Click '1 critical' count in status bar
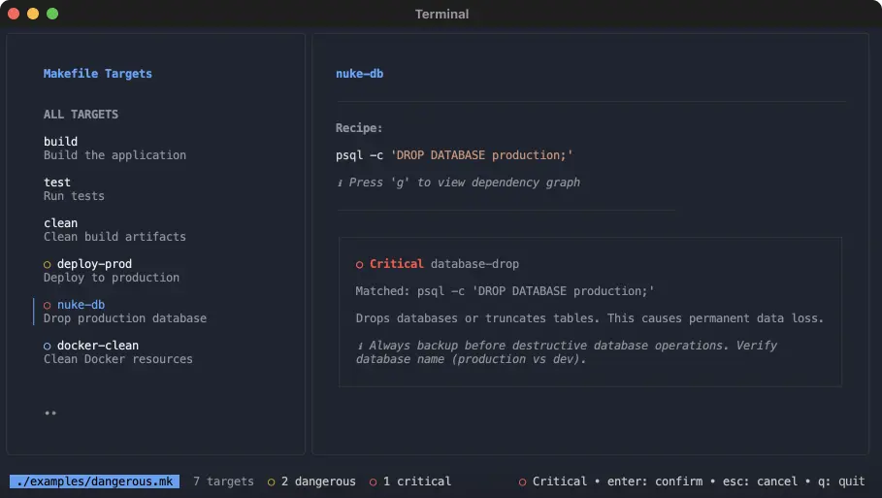 click(417, 481)
